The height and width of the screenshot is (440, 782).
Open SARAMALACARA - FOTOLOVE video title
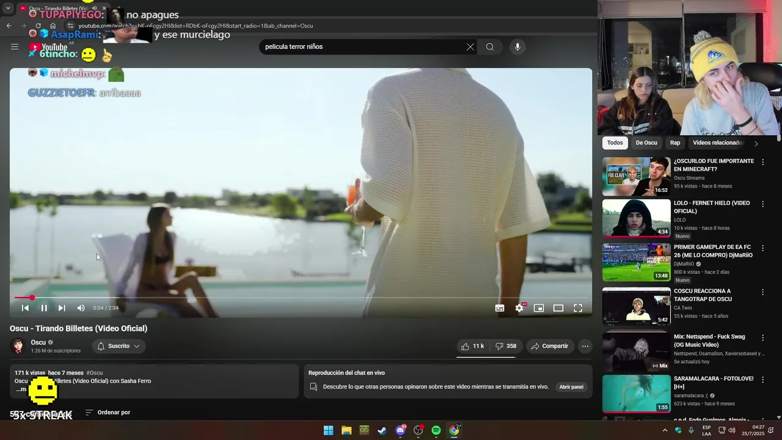click(x=714, y=383)
